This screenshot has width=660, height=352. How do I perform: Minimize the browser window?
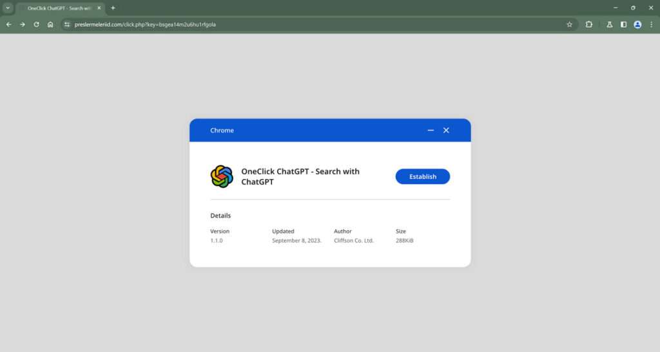point(616,8)
